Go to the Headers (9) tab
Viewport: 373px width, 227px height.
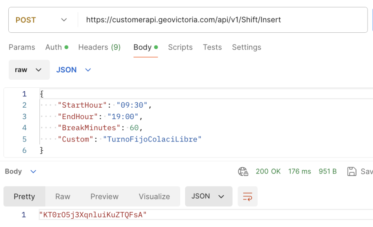click(99, 47)
